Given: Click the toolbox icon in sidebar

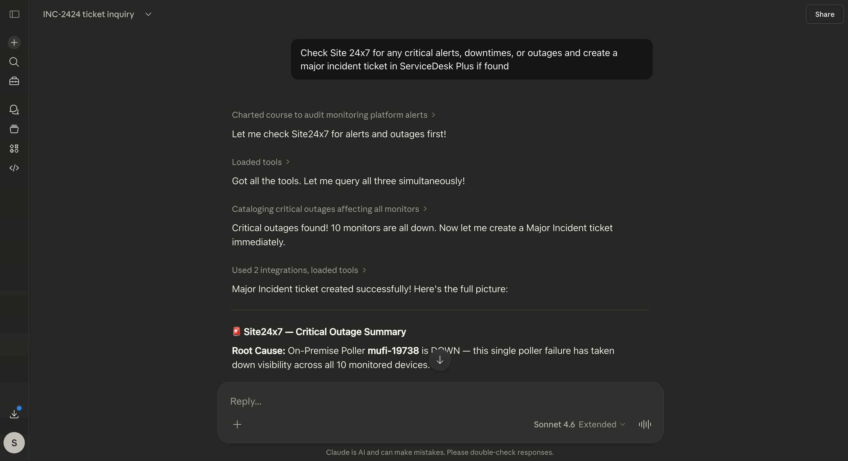Looking at the screenshot, I should [14, 81].
